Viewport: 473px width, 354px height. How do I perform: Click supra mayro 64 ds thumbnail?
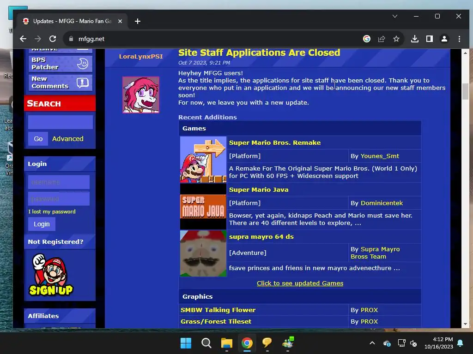[x=203, y=254]
